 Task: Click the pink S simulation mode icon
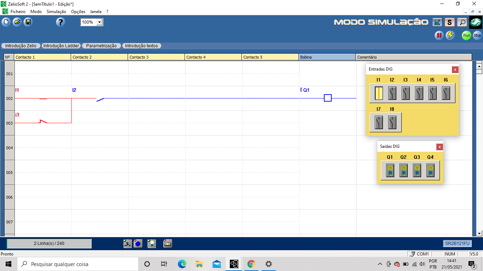pyautogui.click(x=449, y=23)
